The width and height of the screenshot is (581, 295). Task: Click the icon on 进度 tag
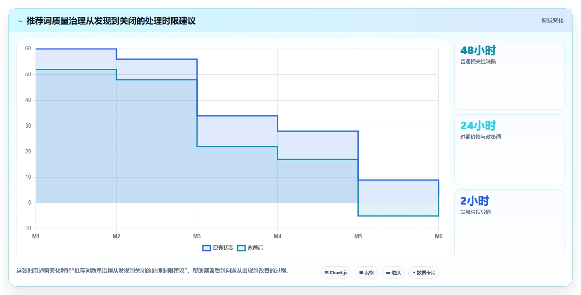pos(387,273)
